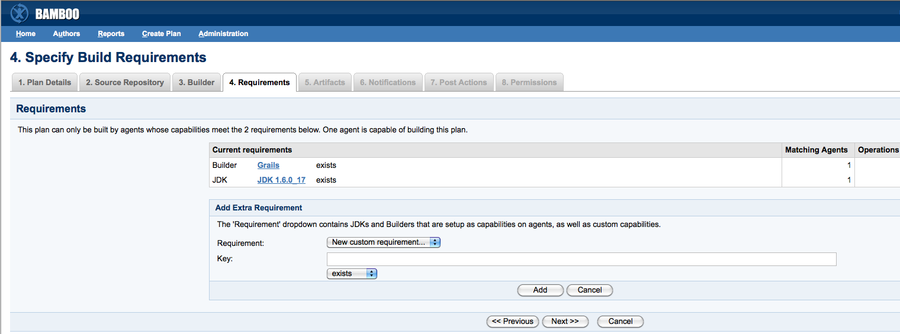Expand the 'exists' match type dropdown
900x334 pixels.
[352, 274]
